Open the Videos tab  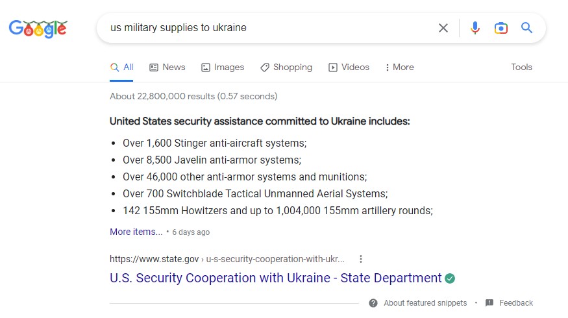tap(349, 67)
